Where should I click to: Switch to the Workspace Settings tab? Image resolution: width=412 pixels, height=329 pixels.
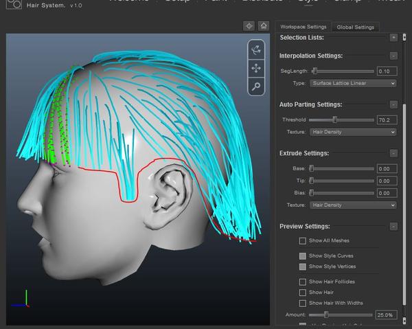(x=304, y=27)
